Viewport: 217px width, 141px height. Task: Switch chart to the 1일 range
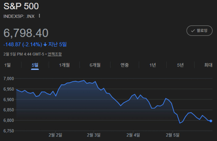[7, 65]
